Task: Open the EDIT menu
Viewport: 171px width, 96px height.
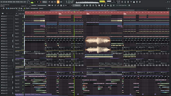Action: click(4, 2)
